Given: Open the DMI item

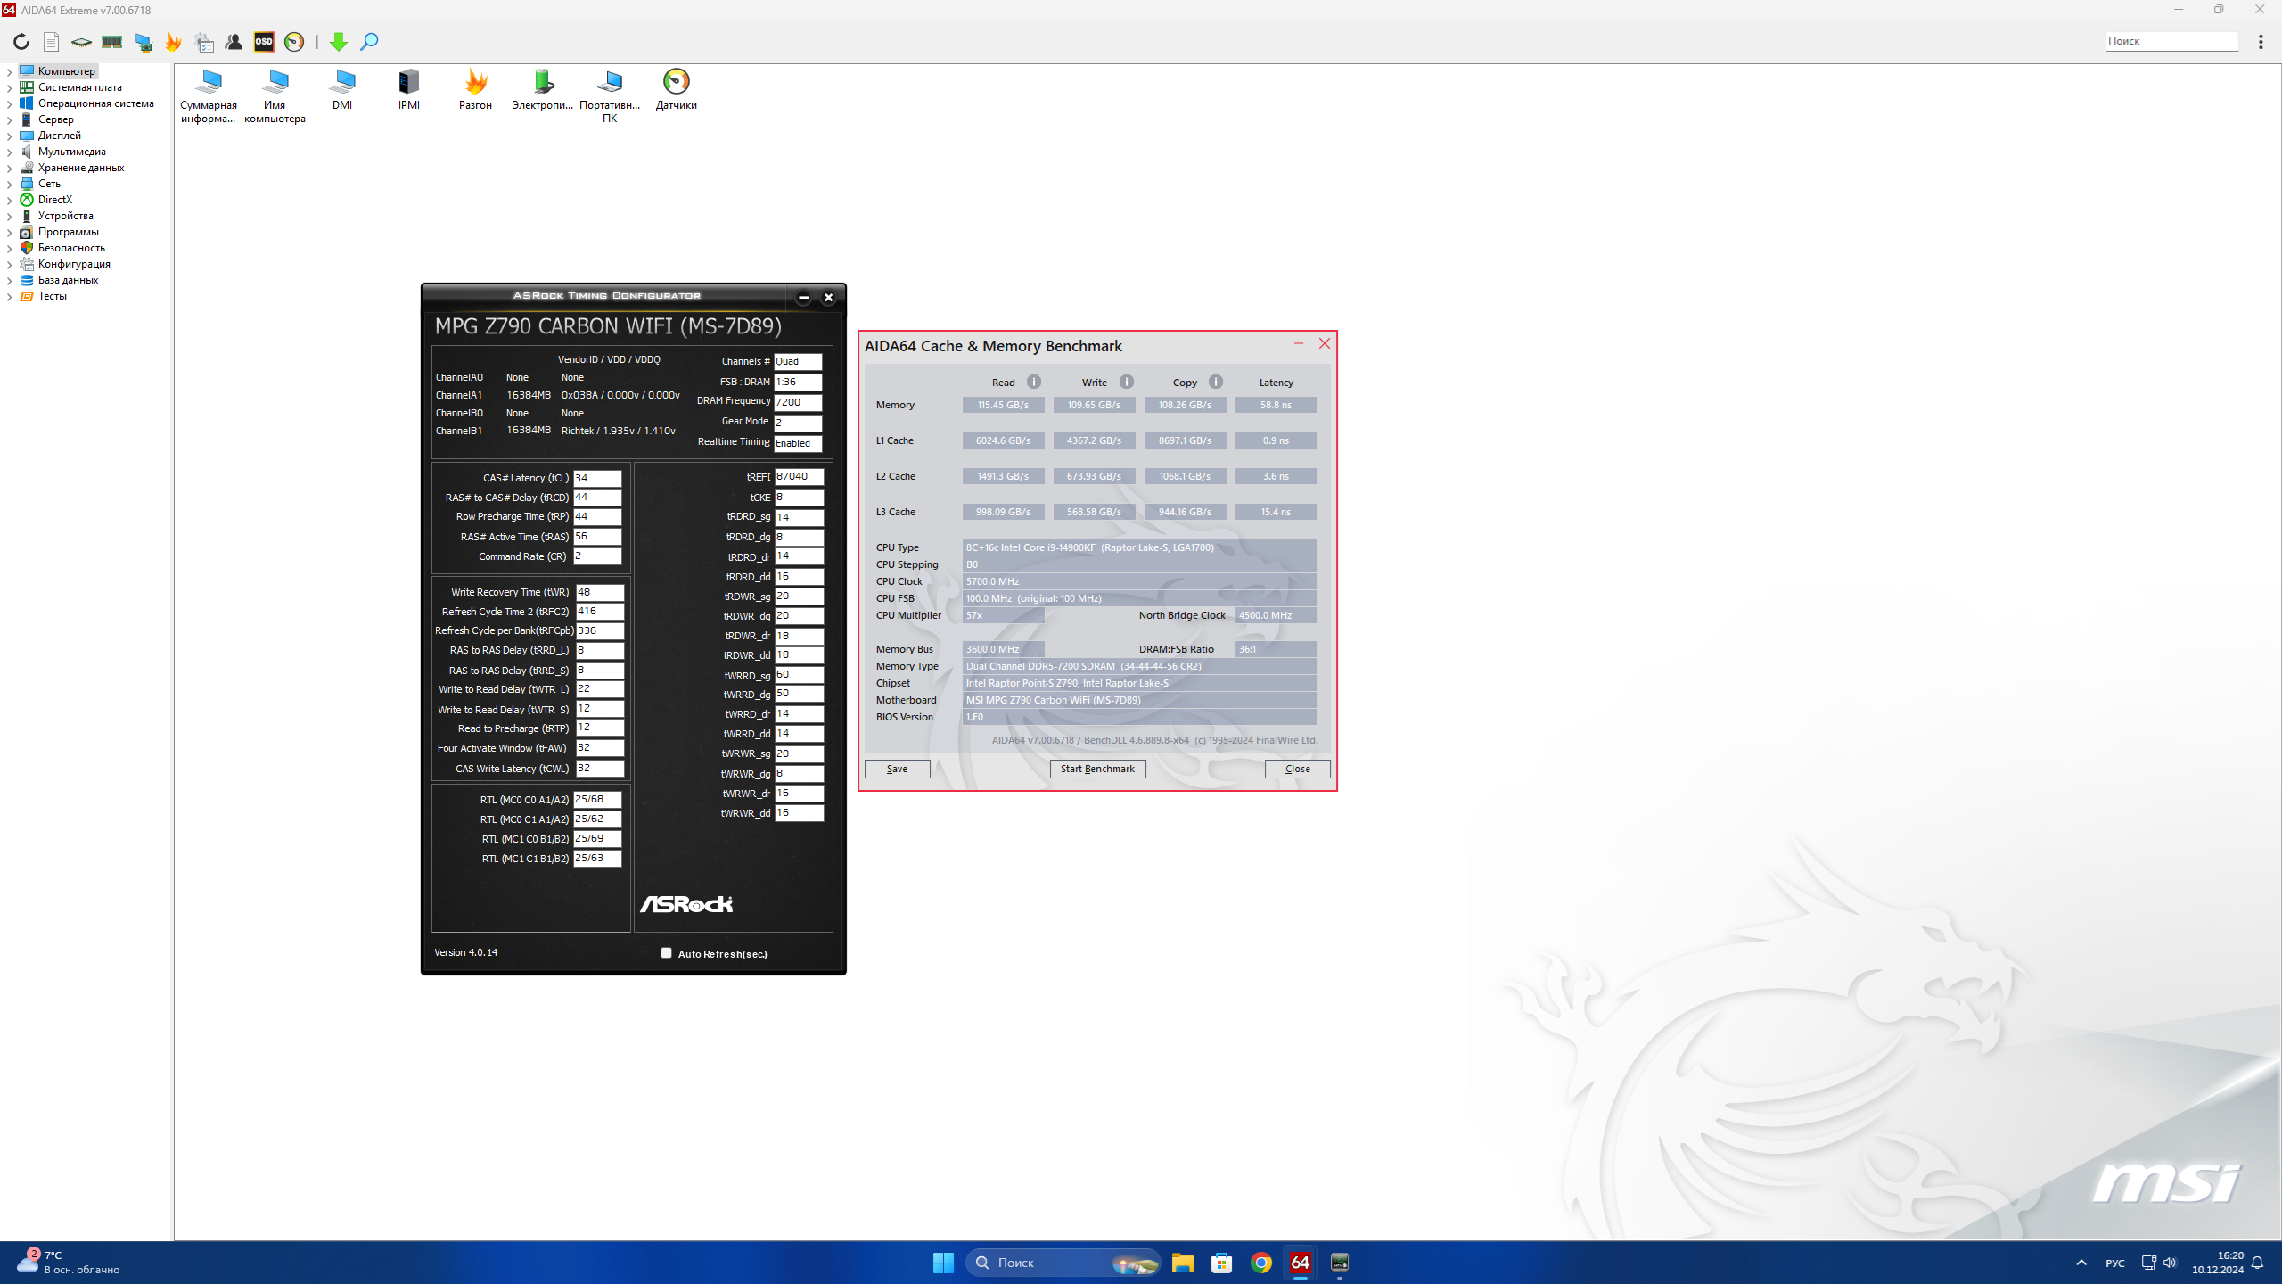Looking at the screenshot, I should coord(342,89).
